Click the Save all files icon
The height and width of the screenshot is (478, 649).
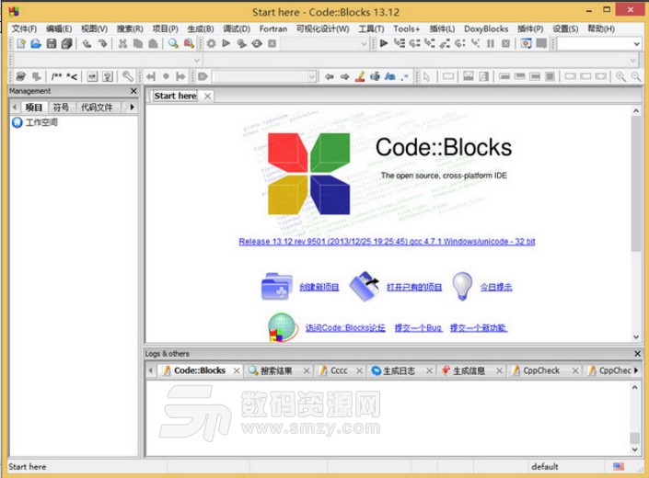(x=66, y=43)
